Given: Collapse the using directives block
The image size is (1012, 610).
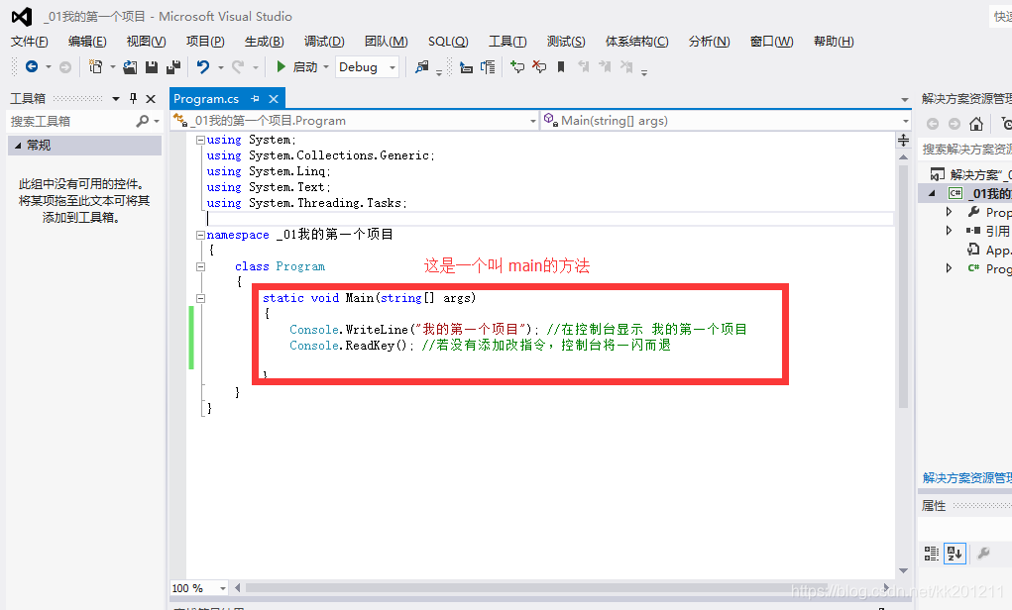Looking at the screenshot, I should [x=201, y=140].
